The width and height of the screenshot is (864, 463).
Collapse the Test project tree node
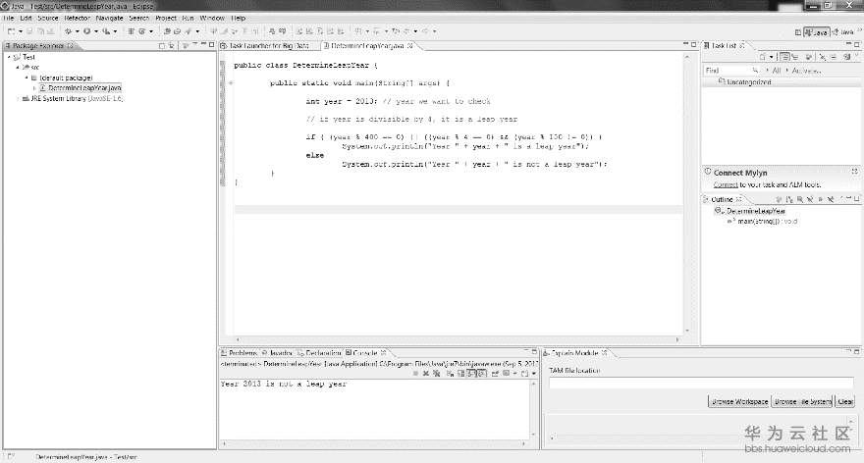coord(9,57)
